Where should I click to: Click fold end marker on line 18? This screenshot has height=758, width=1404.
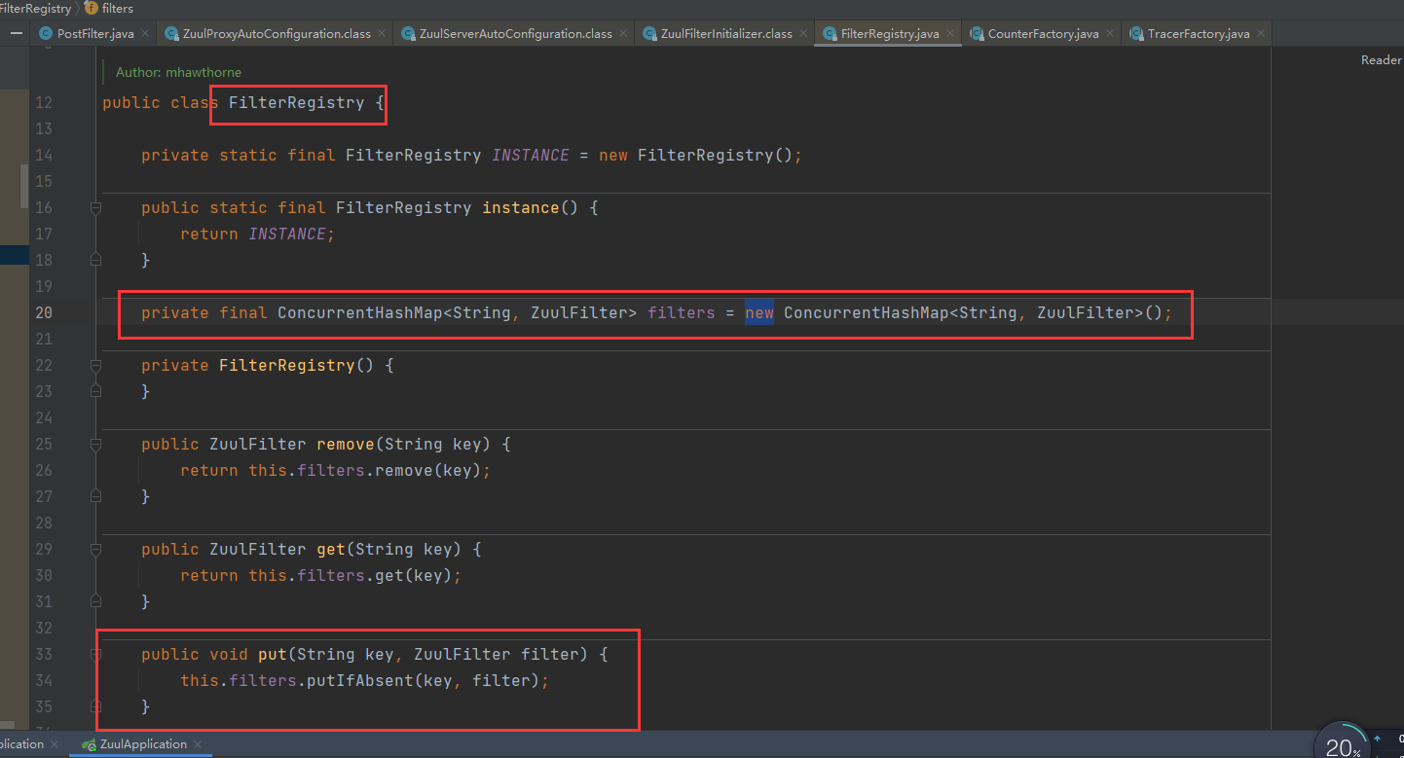coord(95,260)
